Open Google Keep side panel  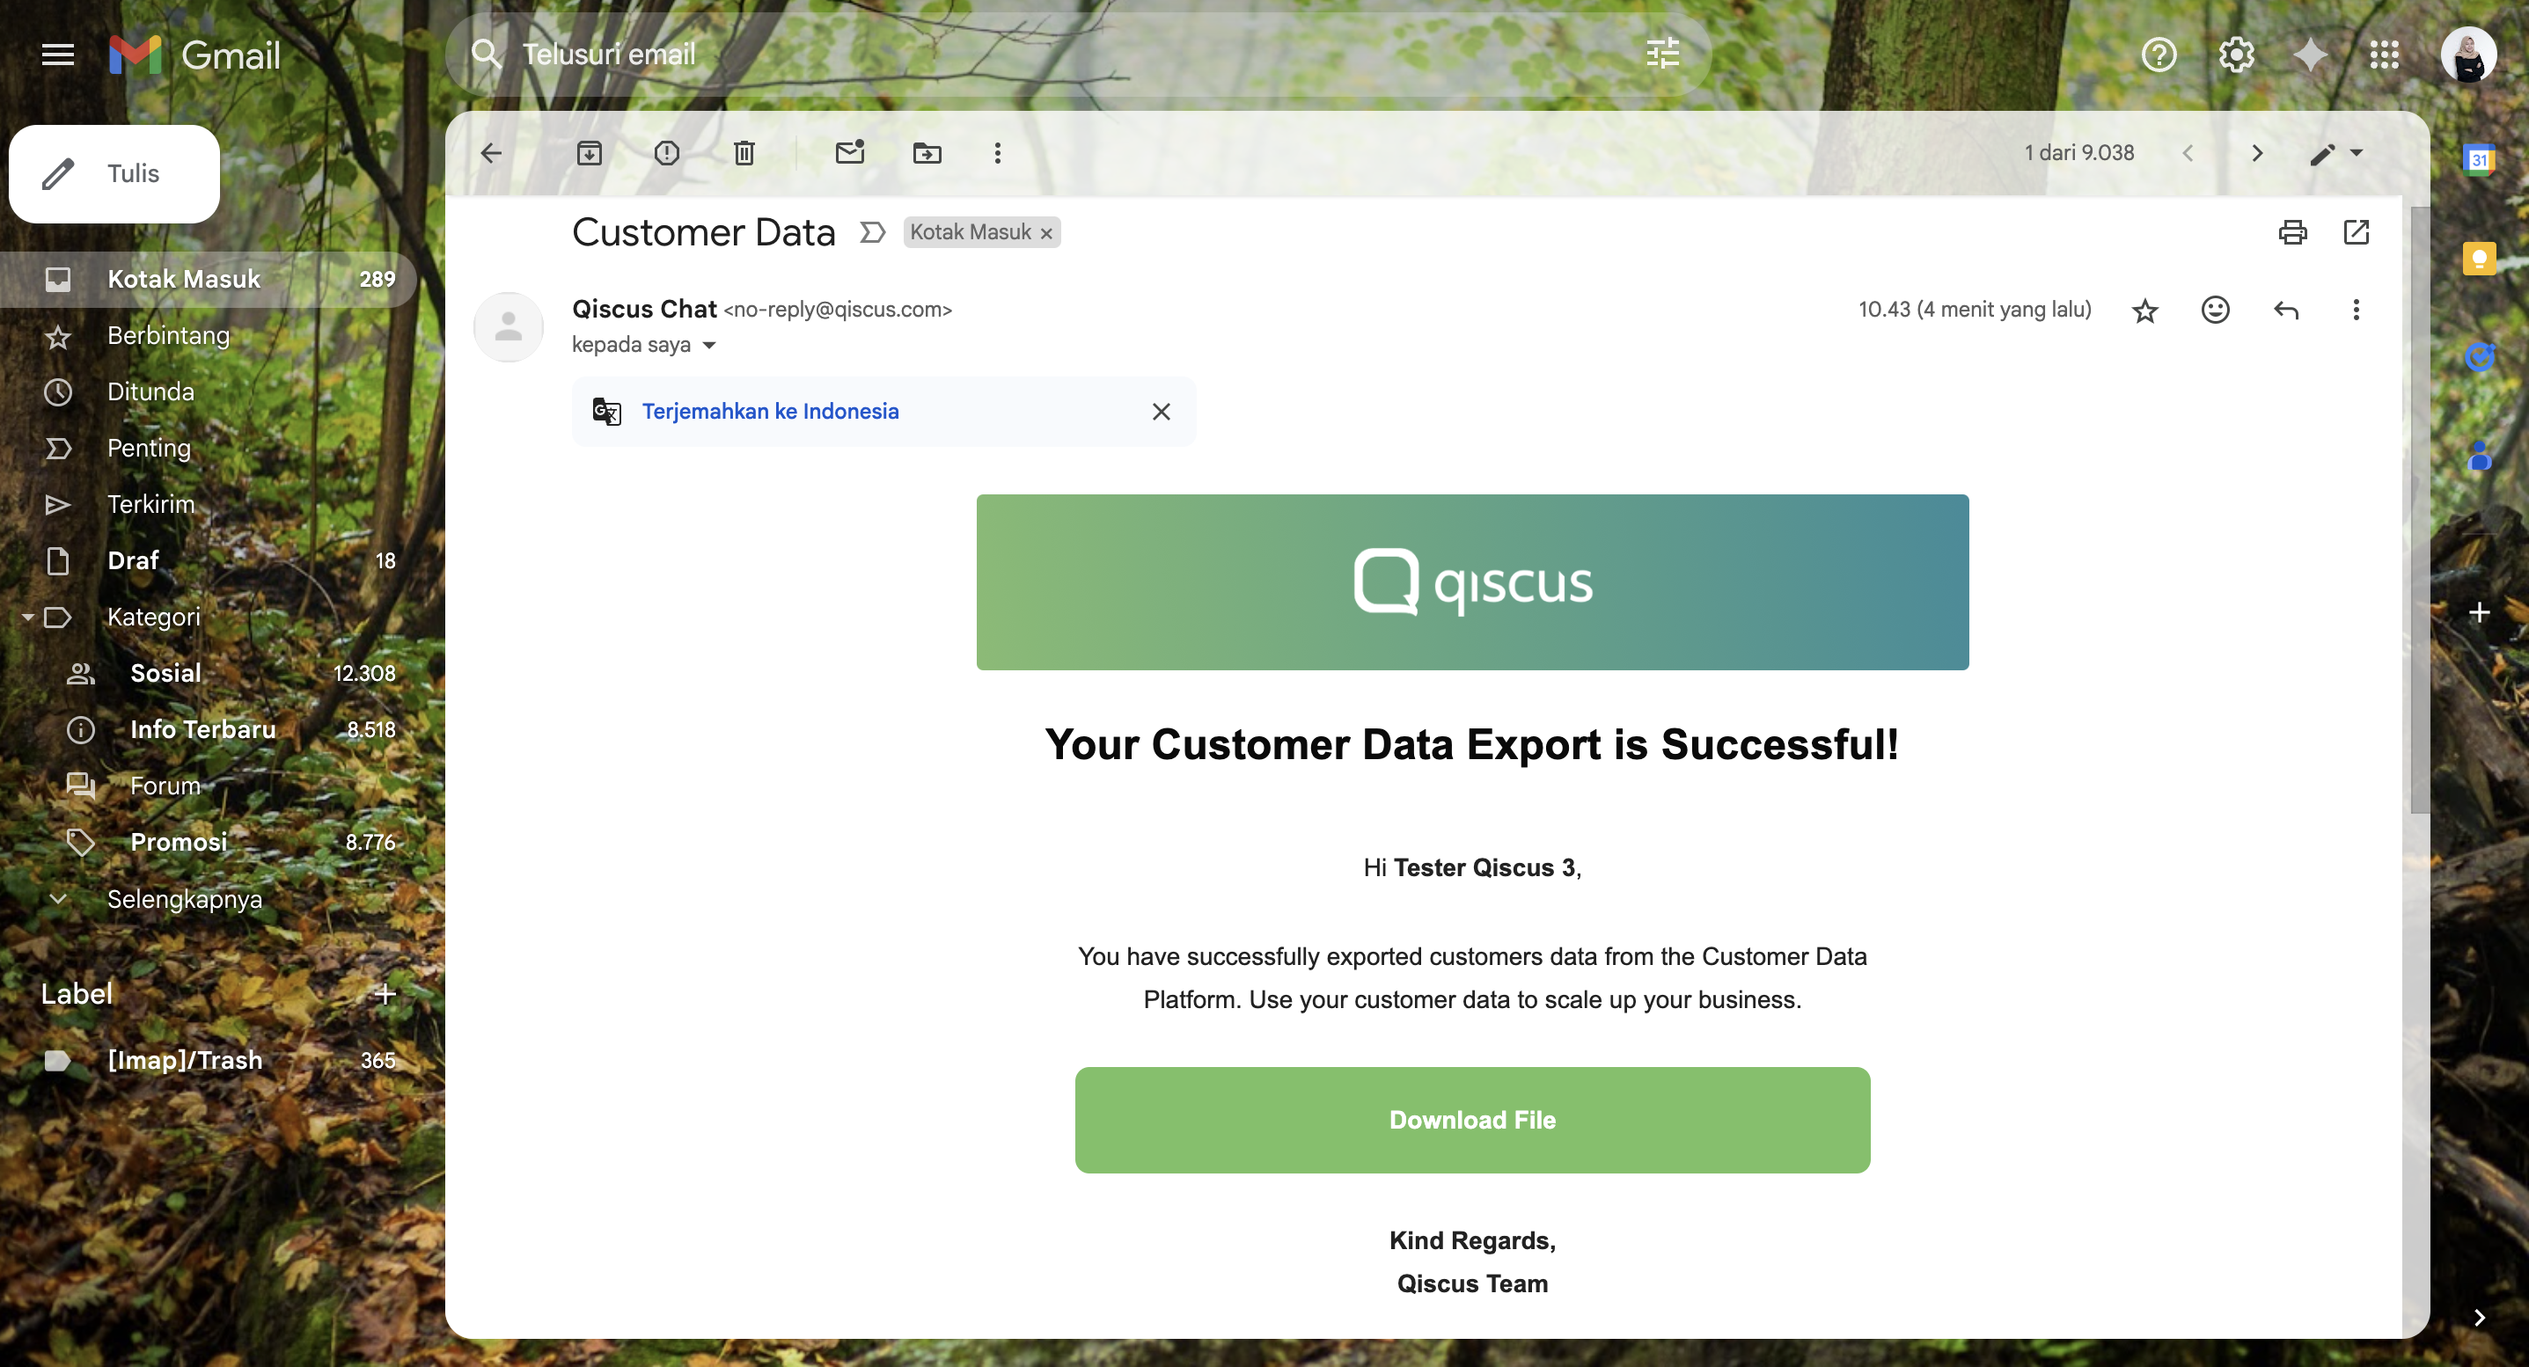[2479, 258]
